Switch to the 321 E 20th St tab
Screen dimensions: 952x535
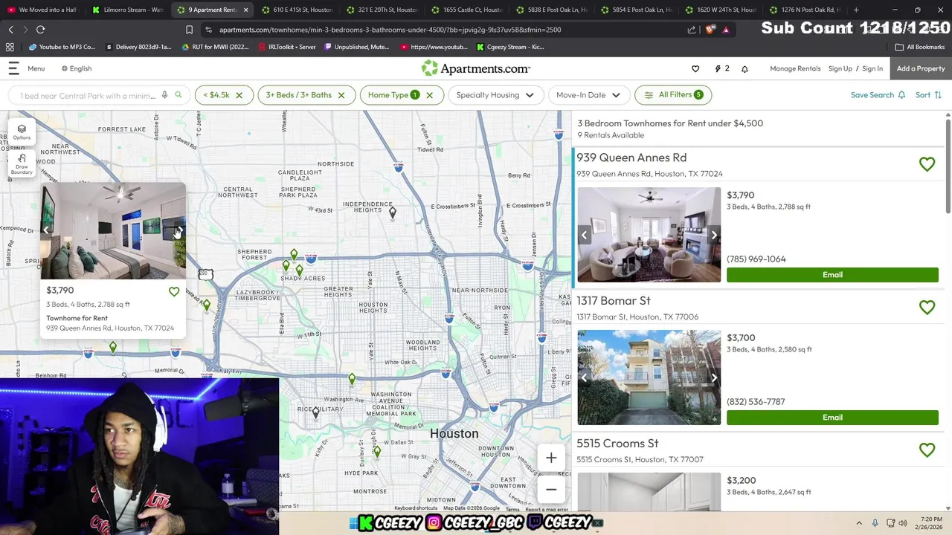tap(382, 10)
